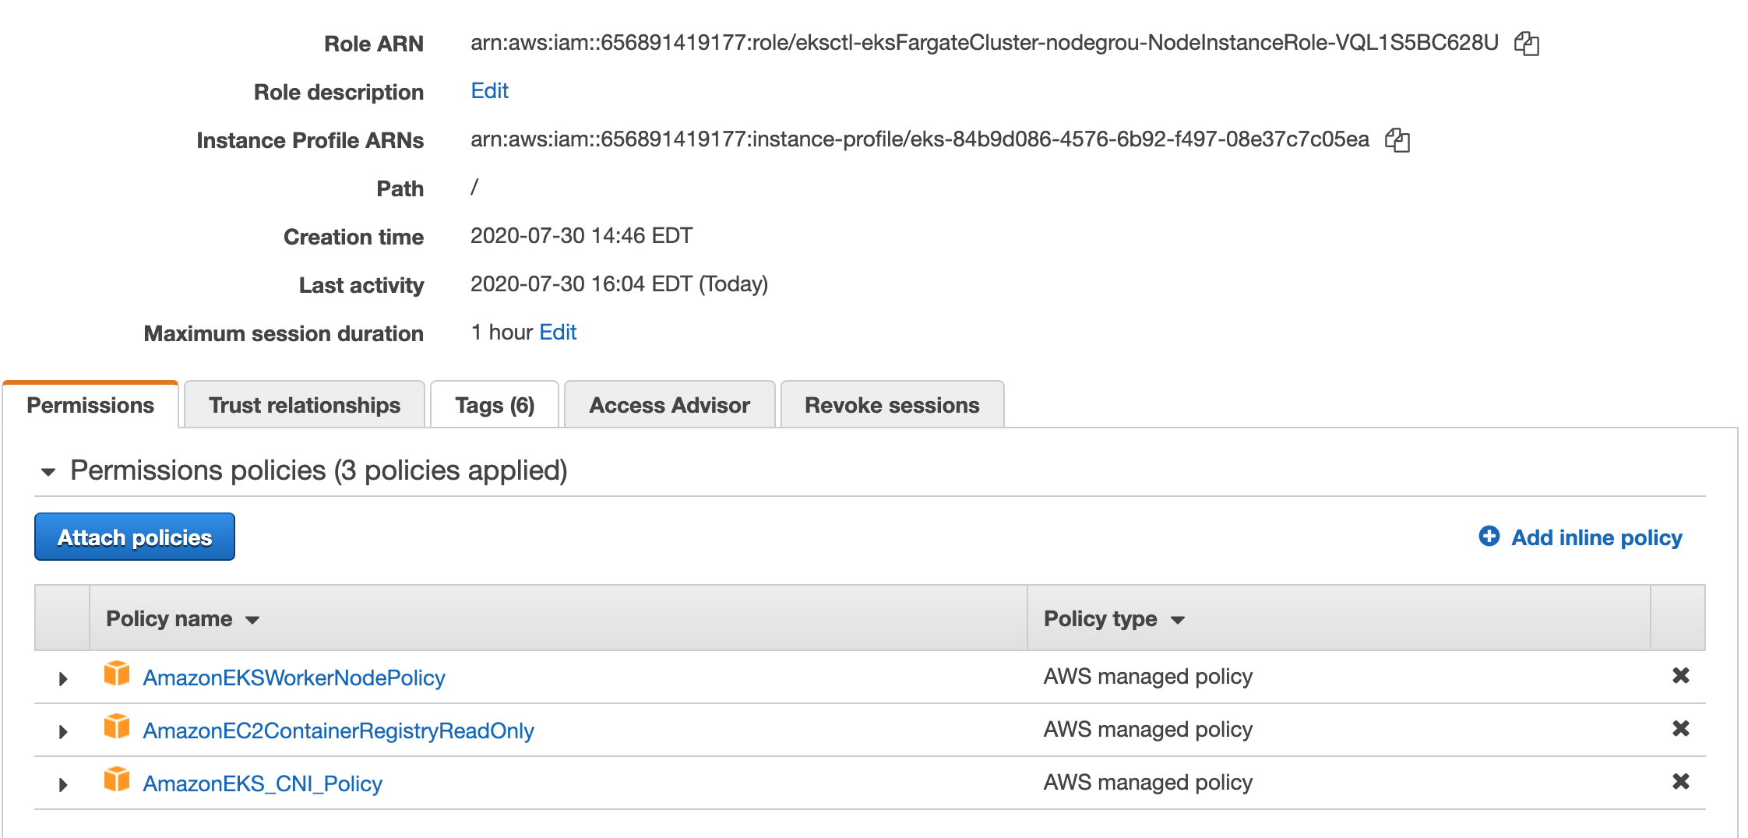Remove the AmazonEKSWorkerNodePolicy via the X icon
Screen dimensions: 1748x838
point(1681,676)
